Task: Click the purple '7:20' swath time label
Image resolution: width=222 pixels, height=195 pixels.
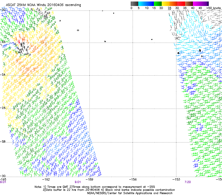Action: click(188, 182)
